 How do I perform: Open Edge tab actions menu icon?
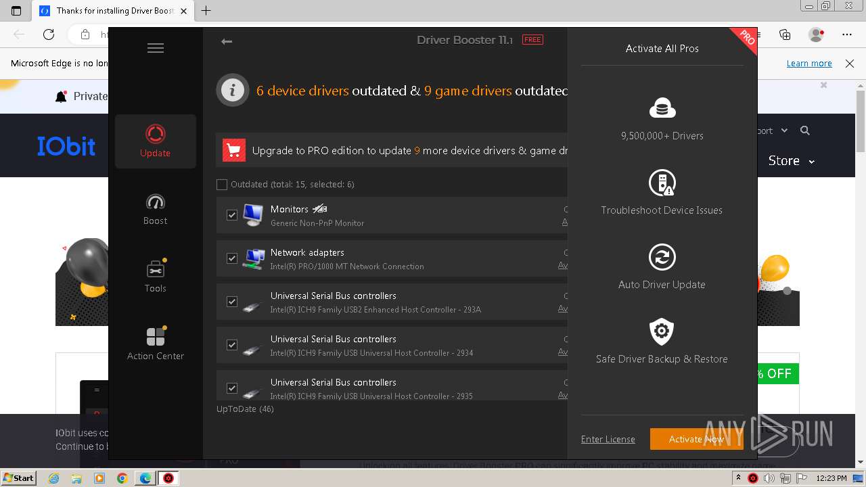[x=17, y=11]
